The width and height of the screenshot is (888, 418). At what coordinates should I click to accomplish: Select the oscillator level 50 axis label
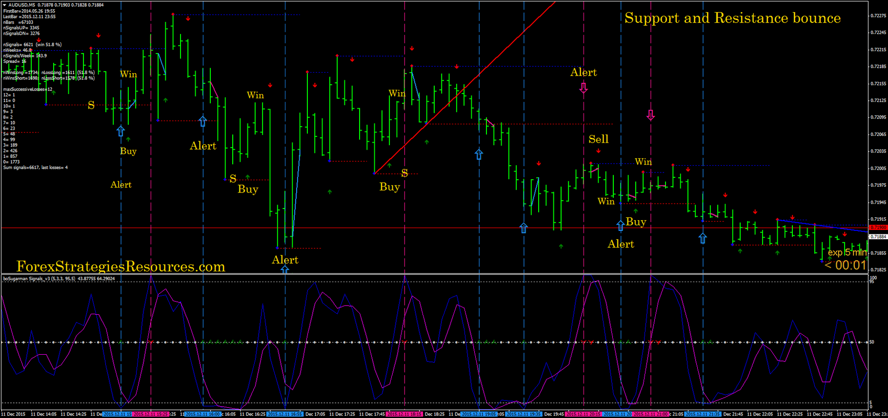click(872, 342)
